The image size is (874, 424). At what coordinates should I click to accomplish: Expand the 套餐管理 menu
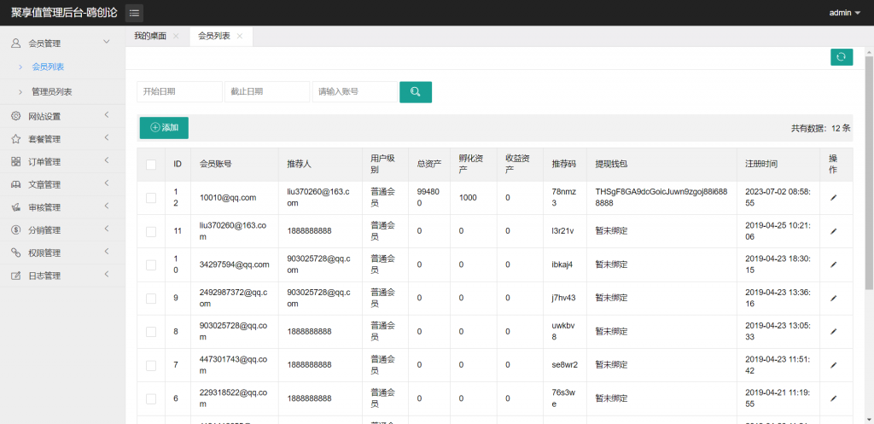tap(107, 138)
